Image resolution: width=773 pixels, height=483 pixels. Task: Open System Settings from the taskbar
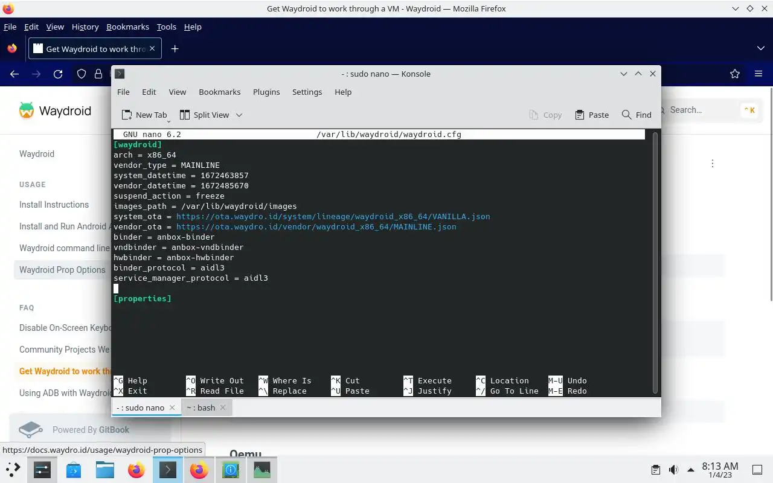click(42, 469)
